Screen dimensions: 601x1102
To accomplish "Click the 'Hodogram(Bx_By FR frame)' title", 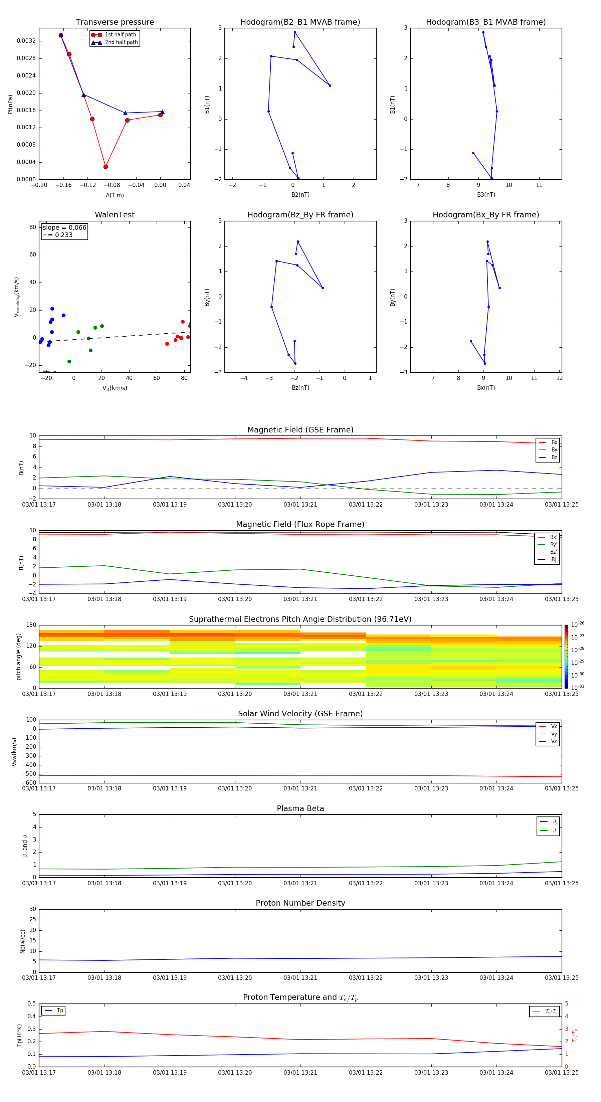I will 486,215.
